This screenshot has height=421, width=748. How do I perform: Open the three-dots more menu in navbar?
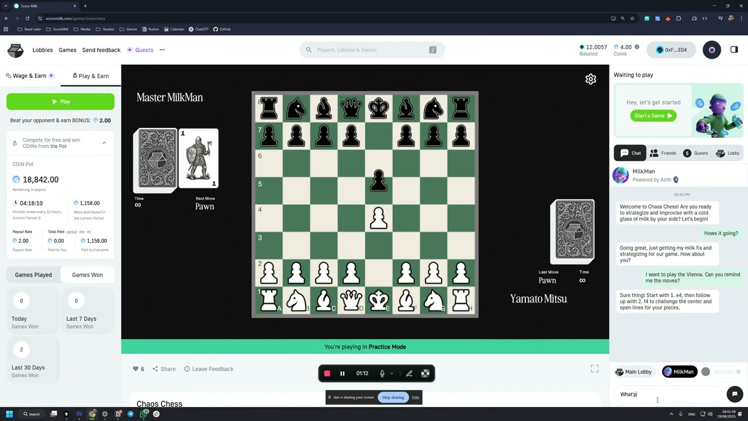(162, 50)
